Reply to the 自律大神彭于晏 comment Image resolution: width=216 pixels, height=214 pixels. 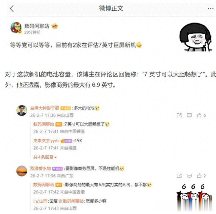[189, 115]
